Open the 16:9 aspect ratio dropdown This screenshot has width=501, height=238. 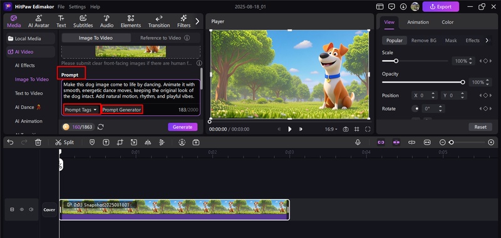[x=331, y=129]
